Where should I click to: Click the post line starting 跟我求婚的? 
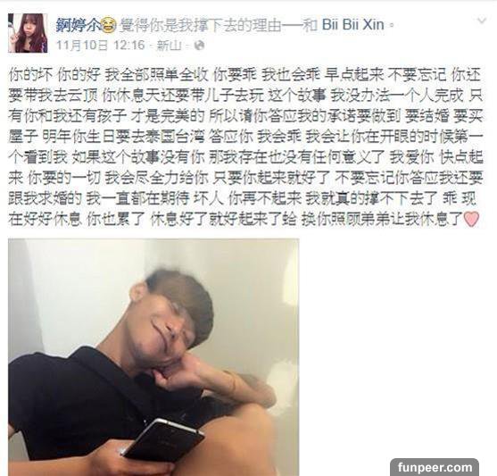243,199
